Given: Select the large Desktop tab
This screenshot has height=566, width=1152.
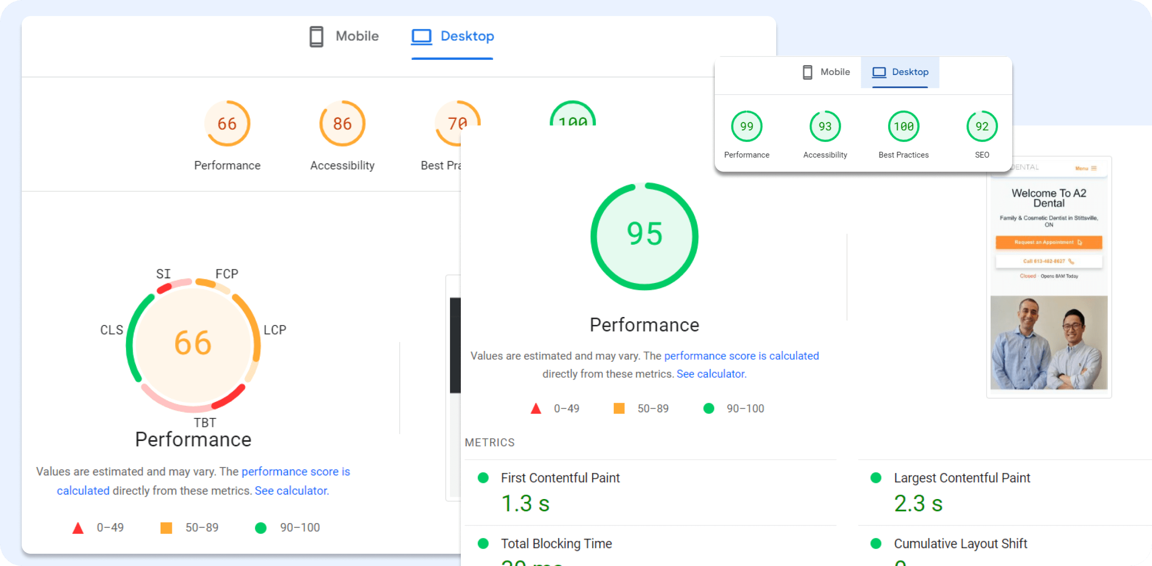Looking at the screenshot, I should tap(452, 36).
